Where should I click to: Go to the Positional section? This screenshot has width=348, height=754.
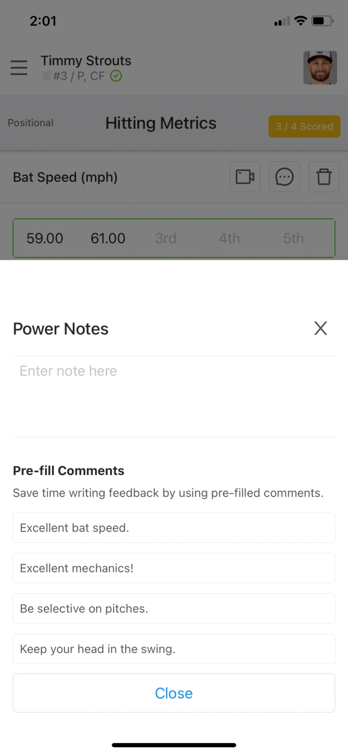[31, 123]
